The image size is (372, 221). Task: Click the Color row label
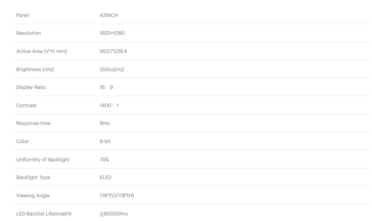tap(23, 142)
